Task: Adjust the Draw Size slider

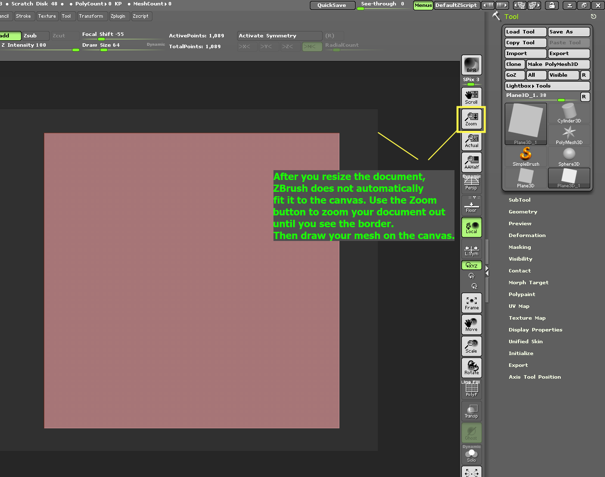Action: pos(124,46)
